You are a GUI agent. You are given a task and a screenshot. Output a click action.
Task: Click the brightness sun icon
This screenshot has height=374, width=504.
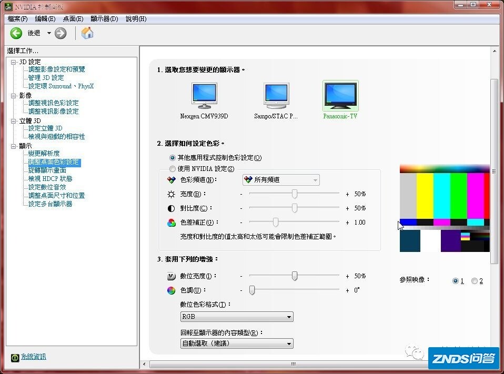coord(172,194)
